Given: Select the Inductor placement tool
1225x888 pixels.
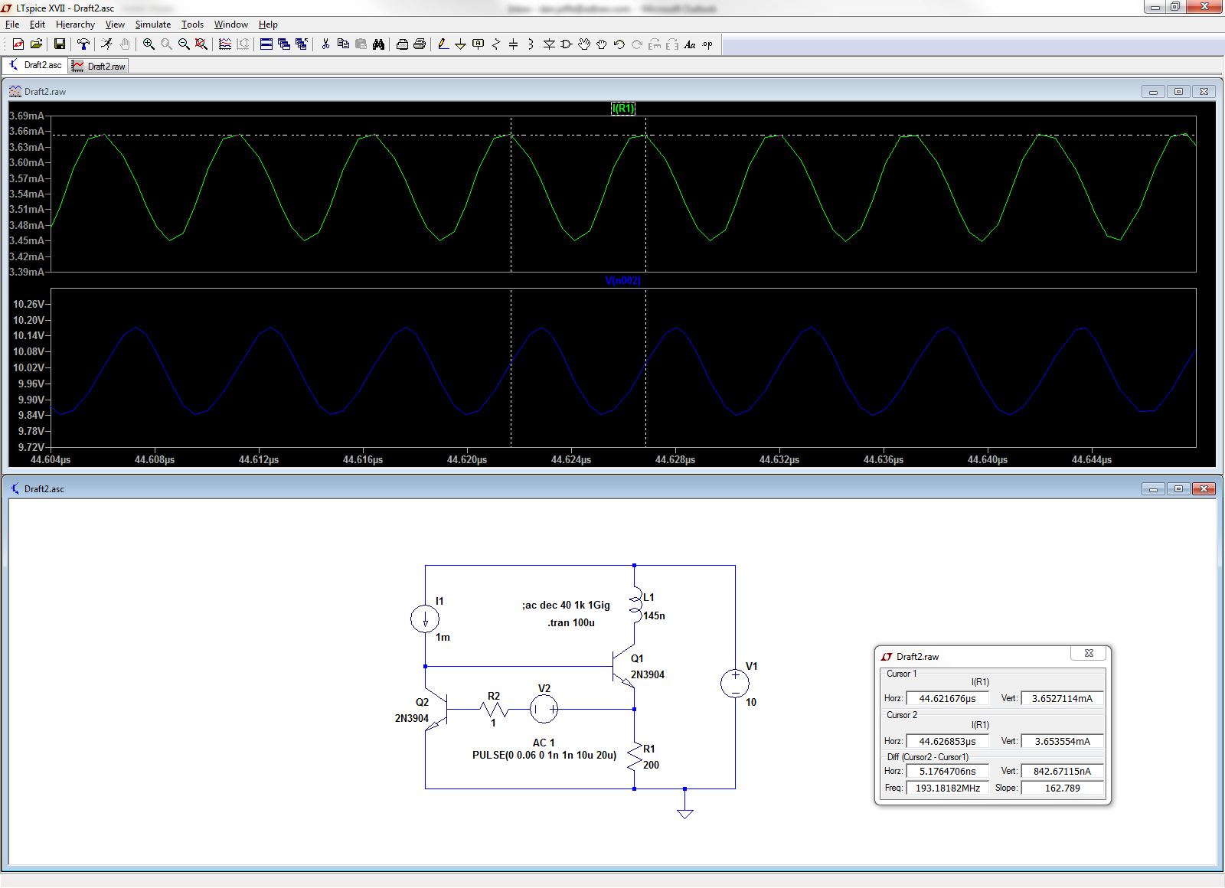Looking at the screenshot, I should click(x=531, y=44).
